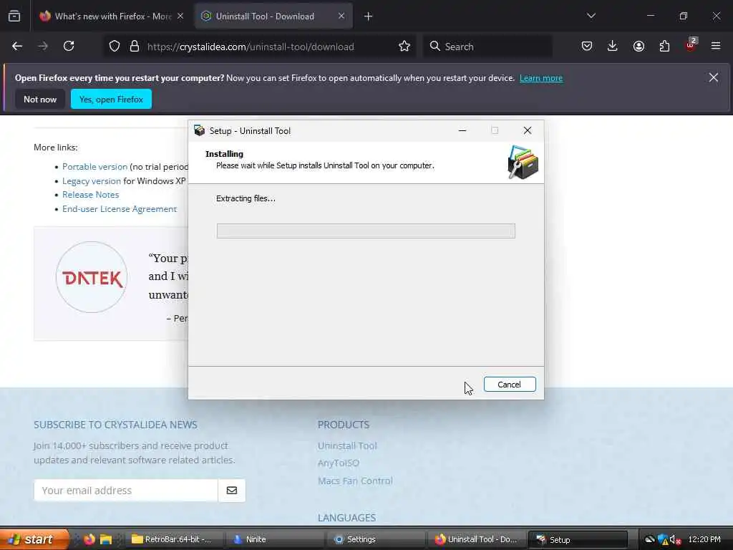Click the DATEK logo thumbnail
Screen dimensions: 733x550
point(92,277)
